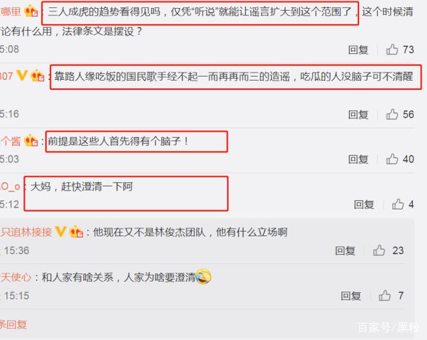Viewport: 427px width, 340px height.
Task: Open the 天使心 user profile link
Action: tap(16, 277)
